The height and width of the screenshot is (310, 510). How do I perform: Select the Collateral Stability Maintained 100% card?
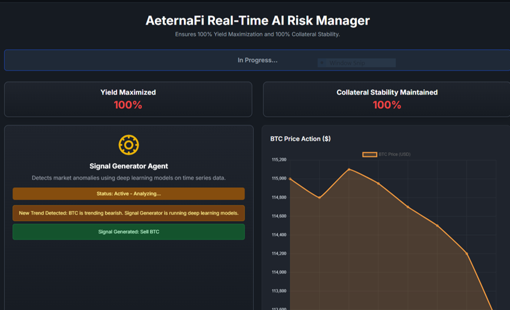pyautogui.click(x=387, y=99)
